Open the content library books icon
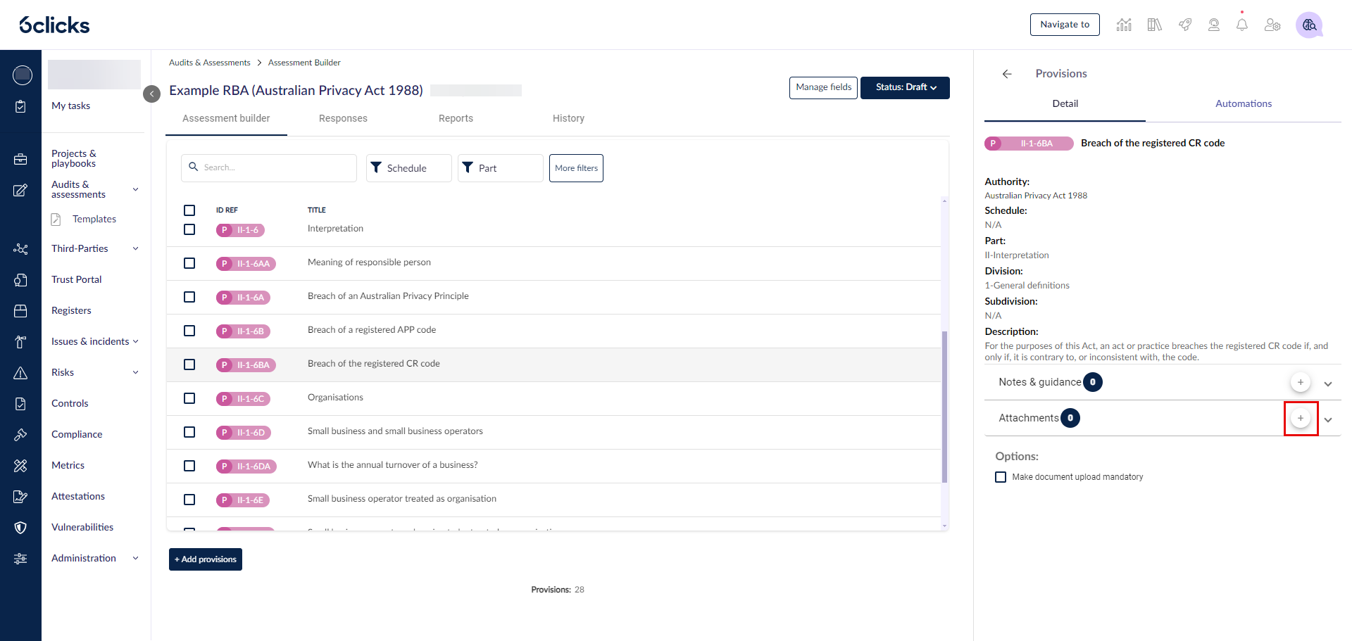 (x=1154, y=25)
